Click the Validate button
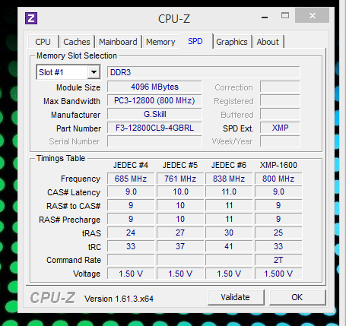 coord(236,297)
